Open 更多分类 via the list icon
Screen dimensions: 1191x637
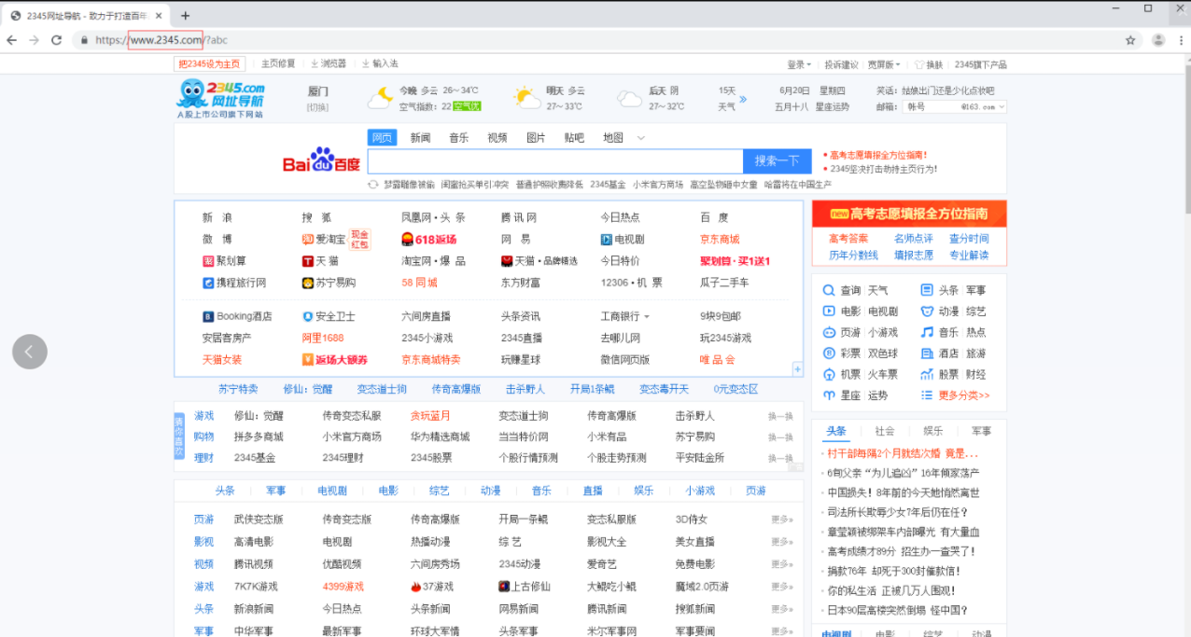(x=927, y=395)
